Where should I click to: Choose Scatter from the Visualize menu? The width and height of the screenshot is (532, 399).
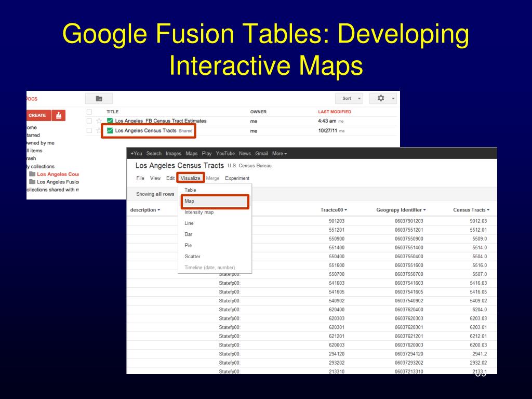click(215, 257)
